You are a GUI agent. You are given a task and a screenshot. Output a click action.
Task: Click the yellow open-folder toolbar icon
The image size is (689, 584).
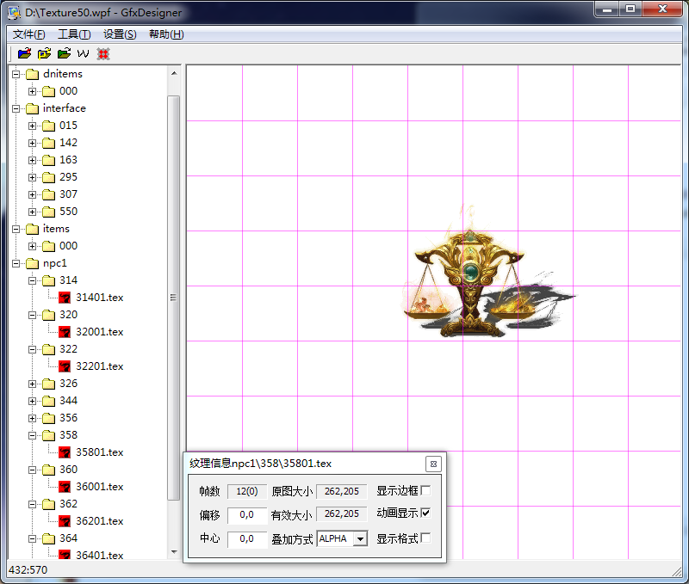click(45, 53)
